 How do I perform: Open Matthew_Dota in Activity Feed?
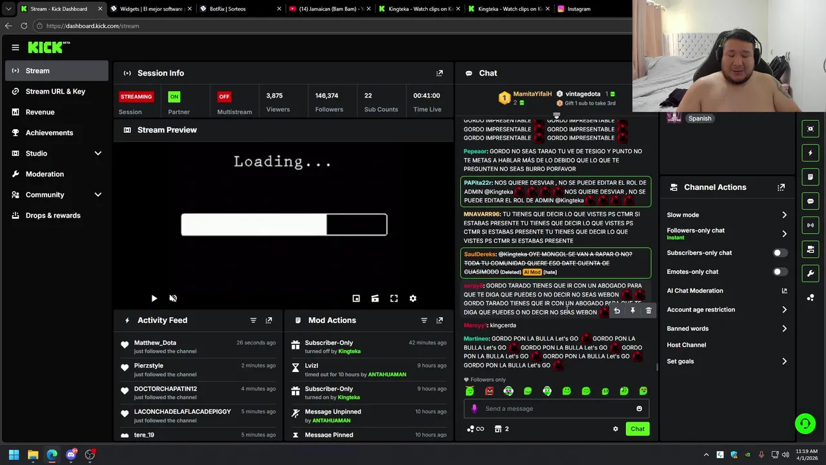(x=155, y=343)
